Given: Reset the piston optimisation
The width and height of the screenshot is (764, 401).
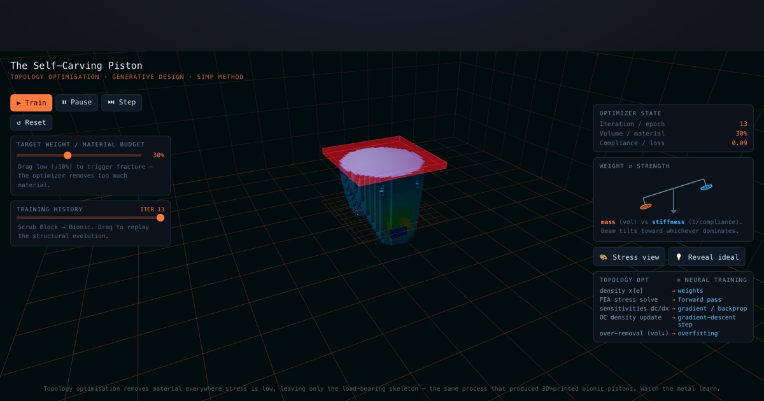Looking at the screenshot, I should pyautogui.click(x=31, y=123).
